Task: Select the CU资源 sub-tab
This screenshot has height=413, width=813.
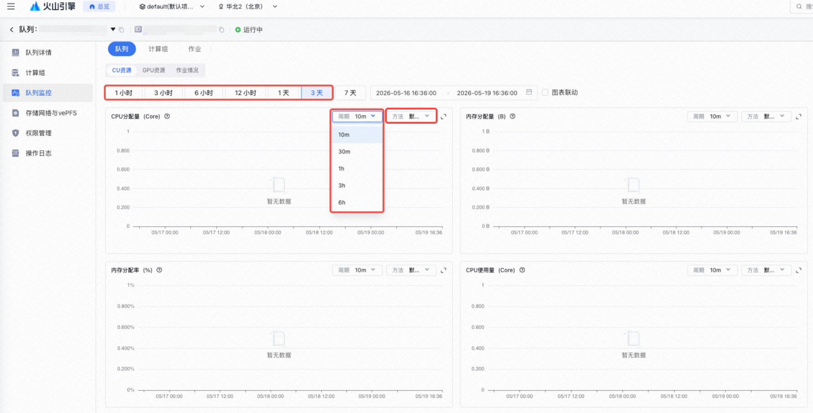Action: pos(121,70)
